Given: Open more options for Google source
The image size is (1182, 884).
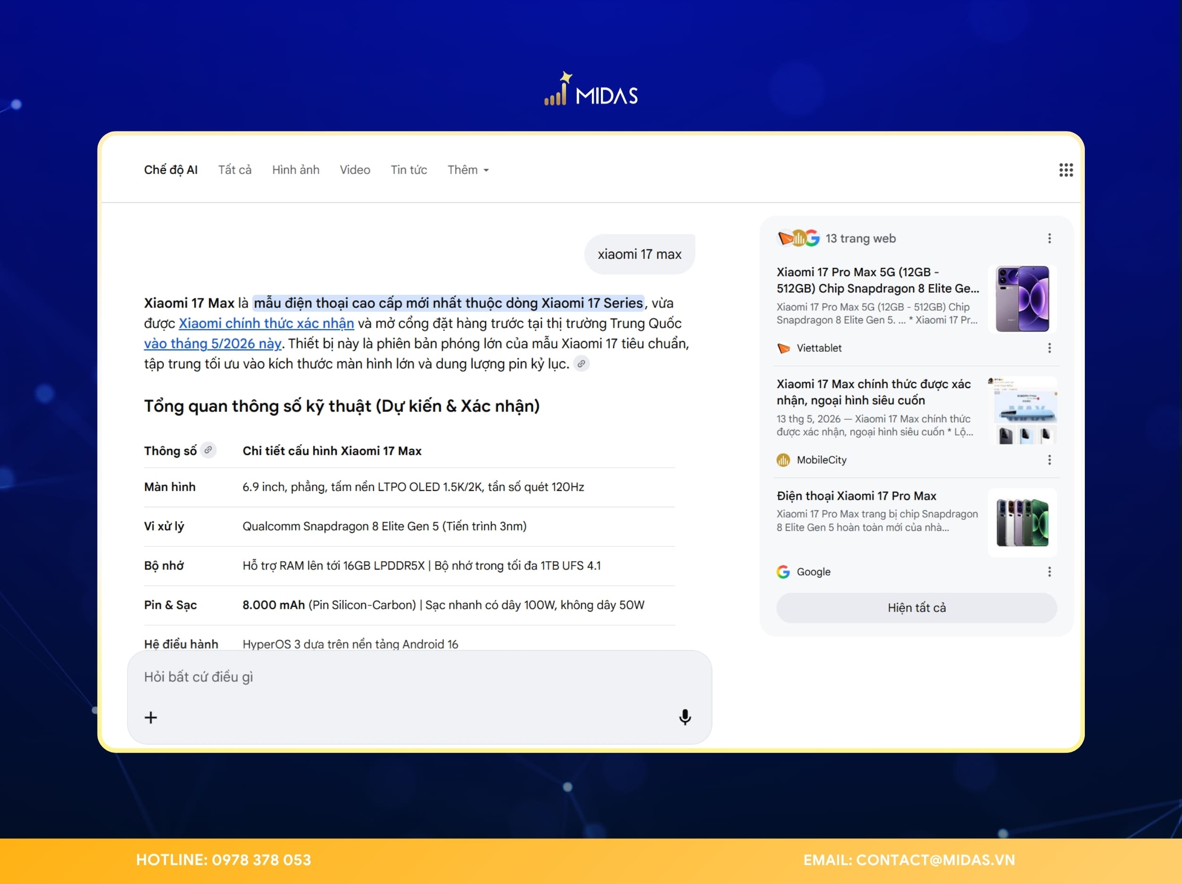Looking at the screenshot, I should [1049, 572].
